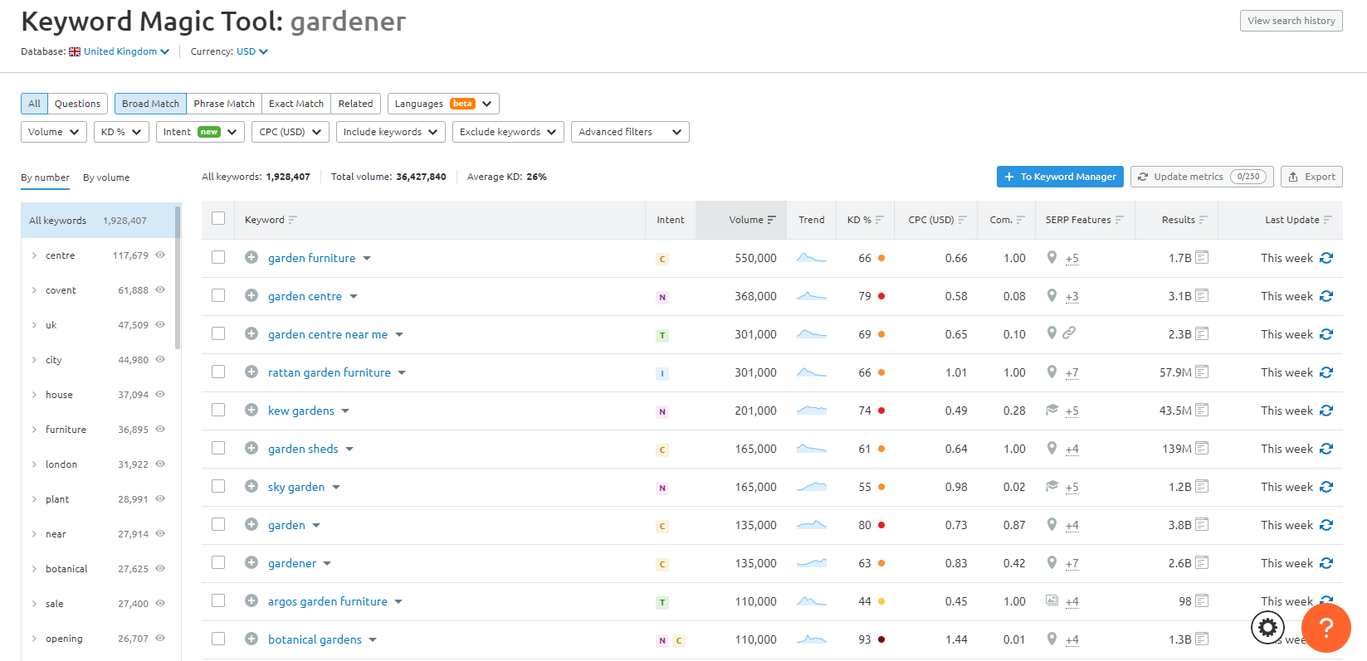Expand the covent keyword group

tap(34, 290)
